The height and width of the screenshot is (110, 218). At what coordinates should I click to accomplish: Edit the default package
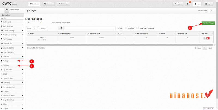coord(205,38)
